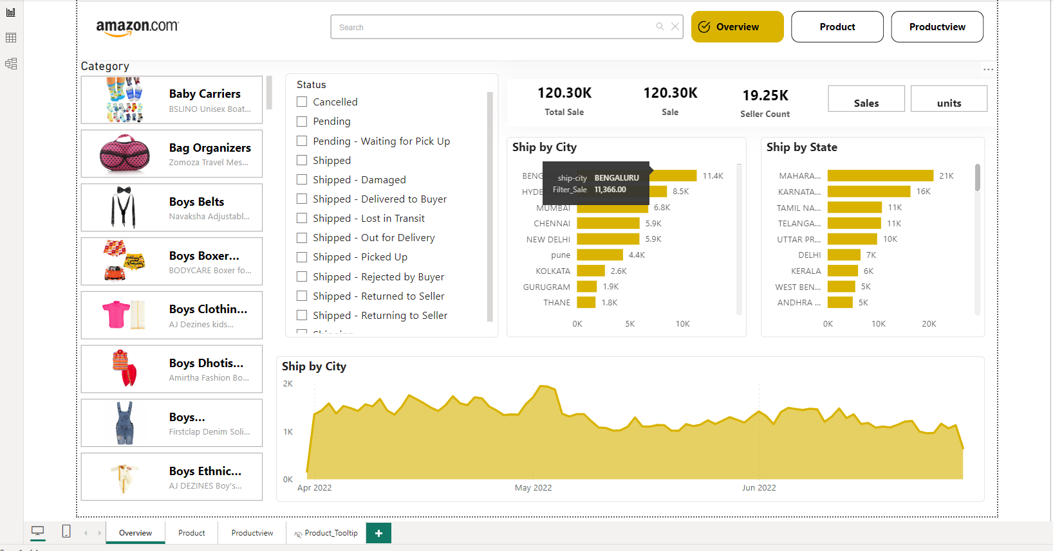Enable Shipped - Picked Up filter
This screenshot has height=551, width=1053.
pos(302,257)
